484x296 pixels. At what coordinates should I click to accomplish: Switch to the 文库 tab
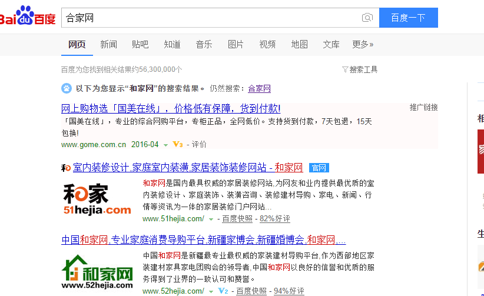click(331, 45)
